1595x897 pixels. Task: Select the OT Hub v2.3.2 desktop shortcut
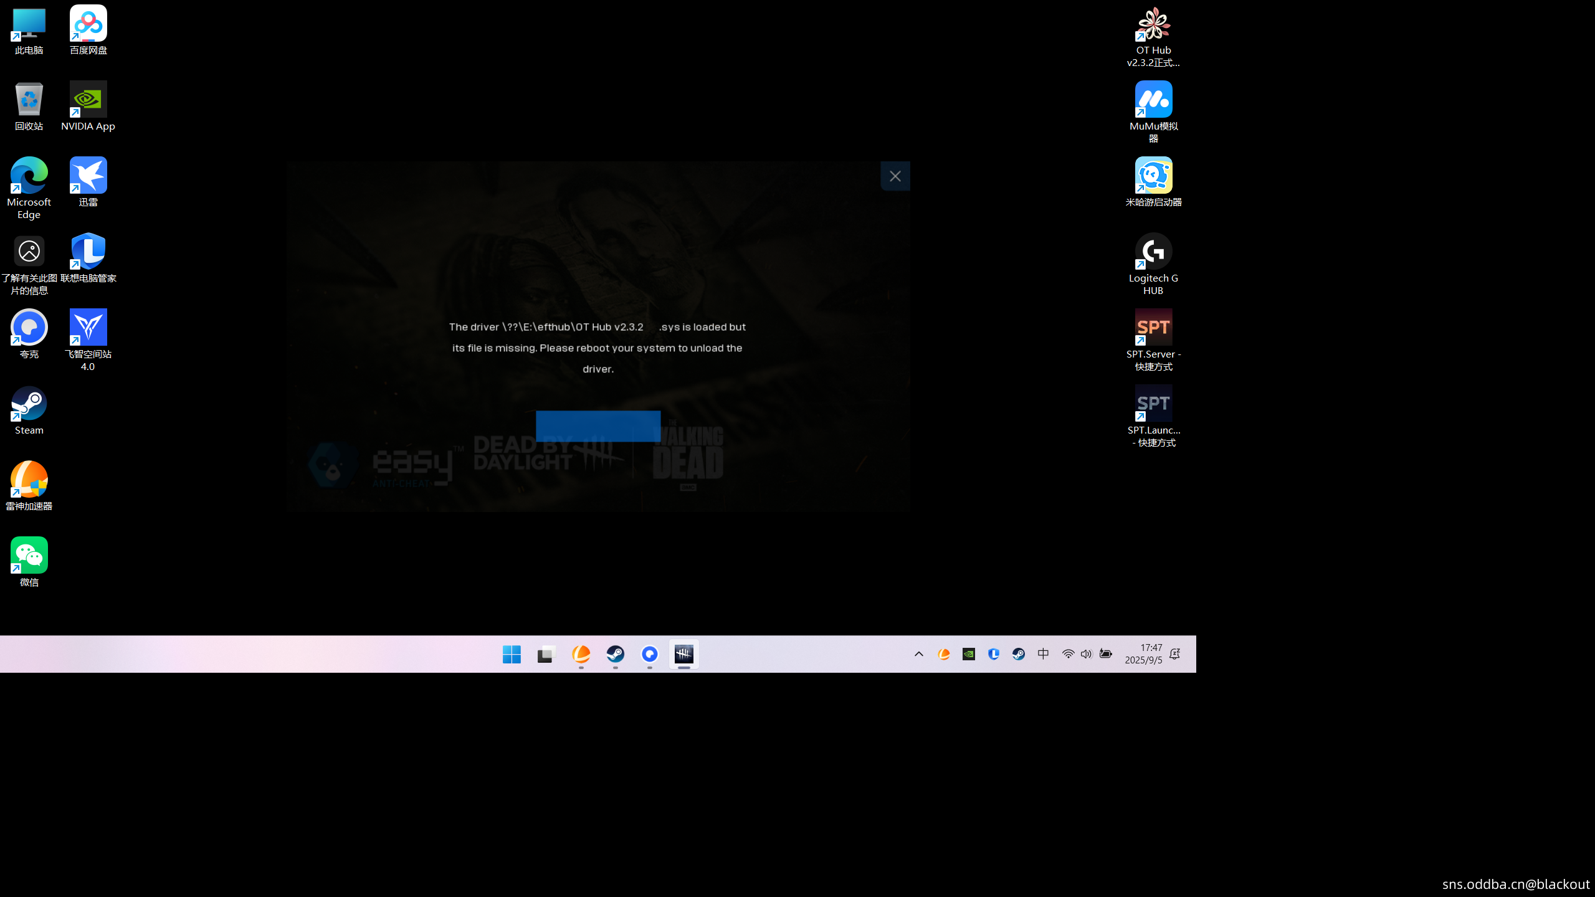[1153, 37]
